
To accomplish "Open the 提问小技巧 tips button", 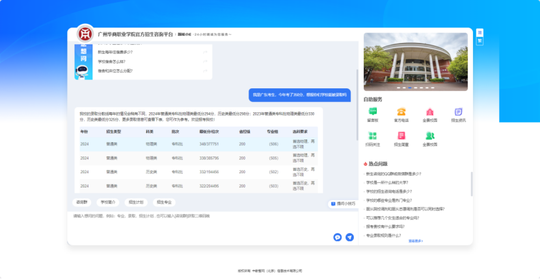I will pyautogui.click(x=343, y=203).
